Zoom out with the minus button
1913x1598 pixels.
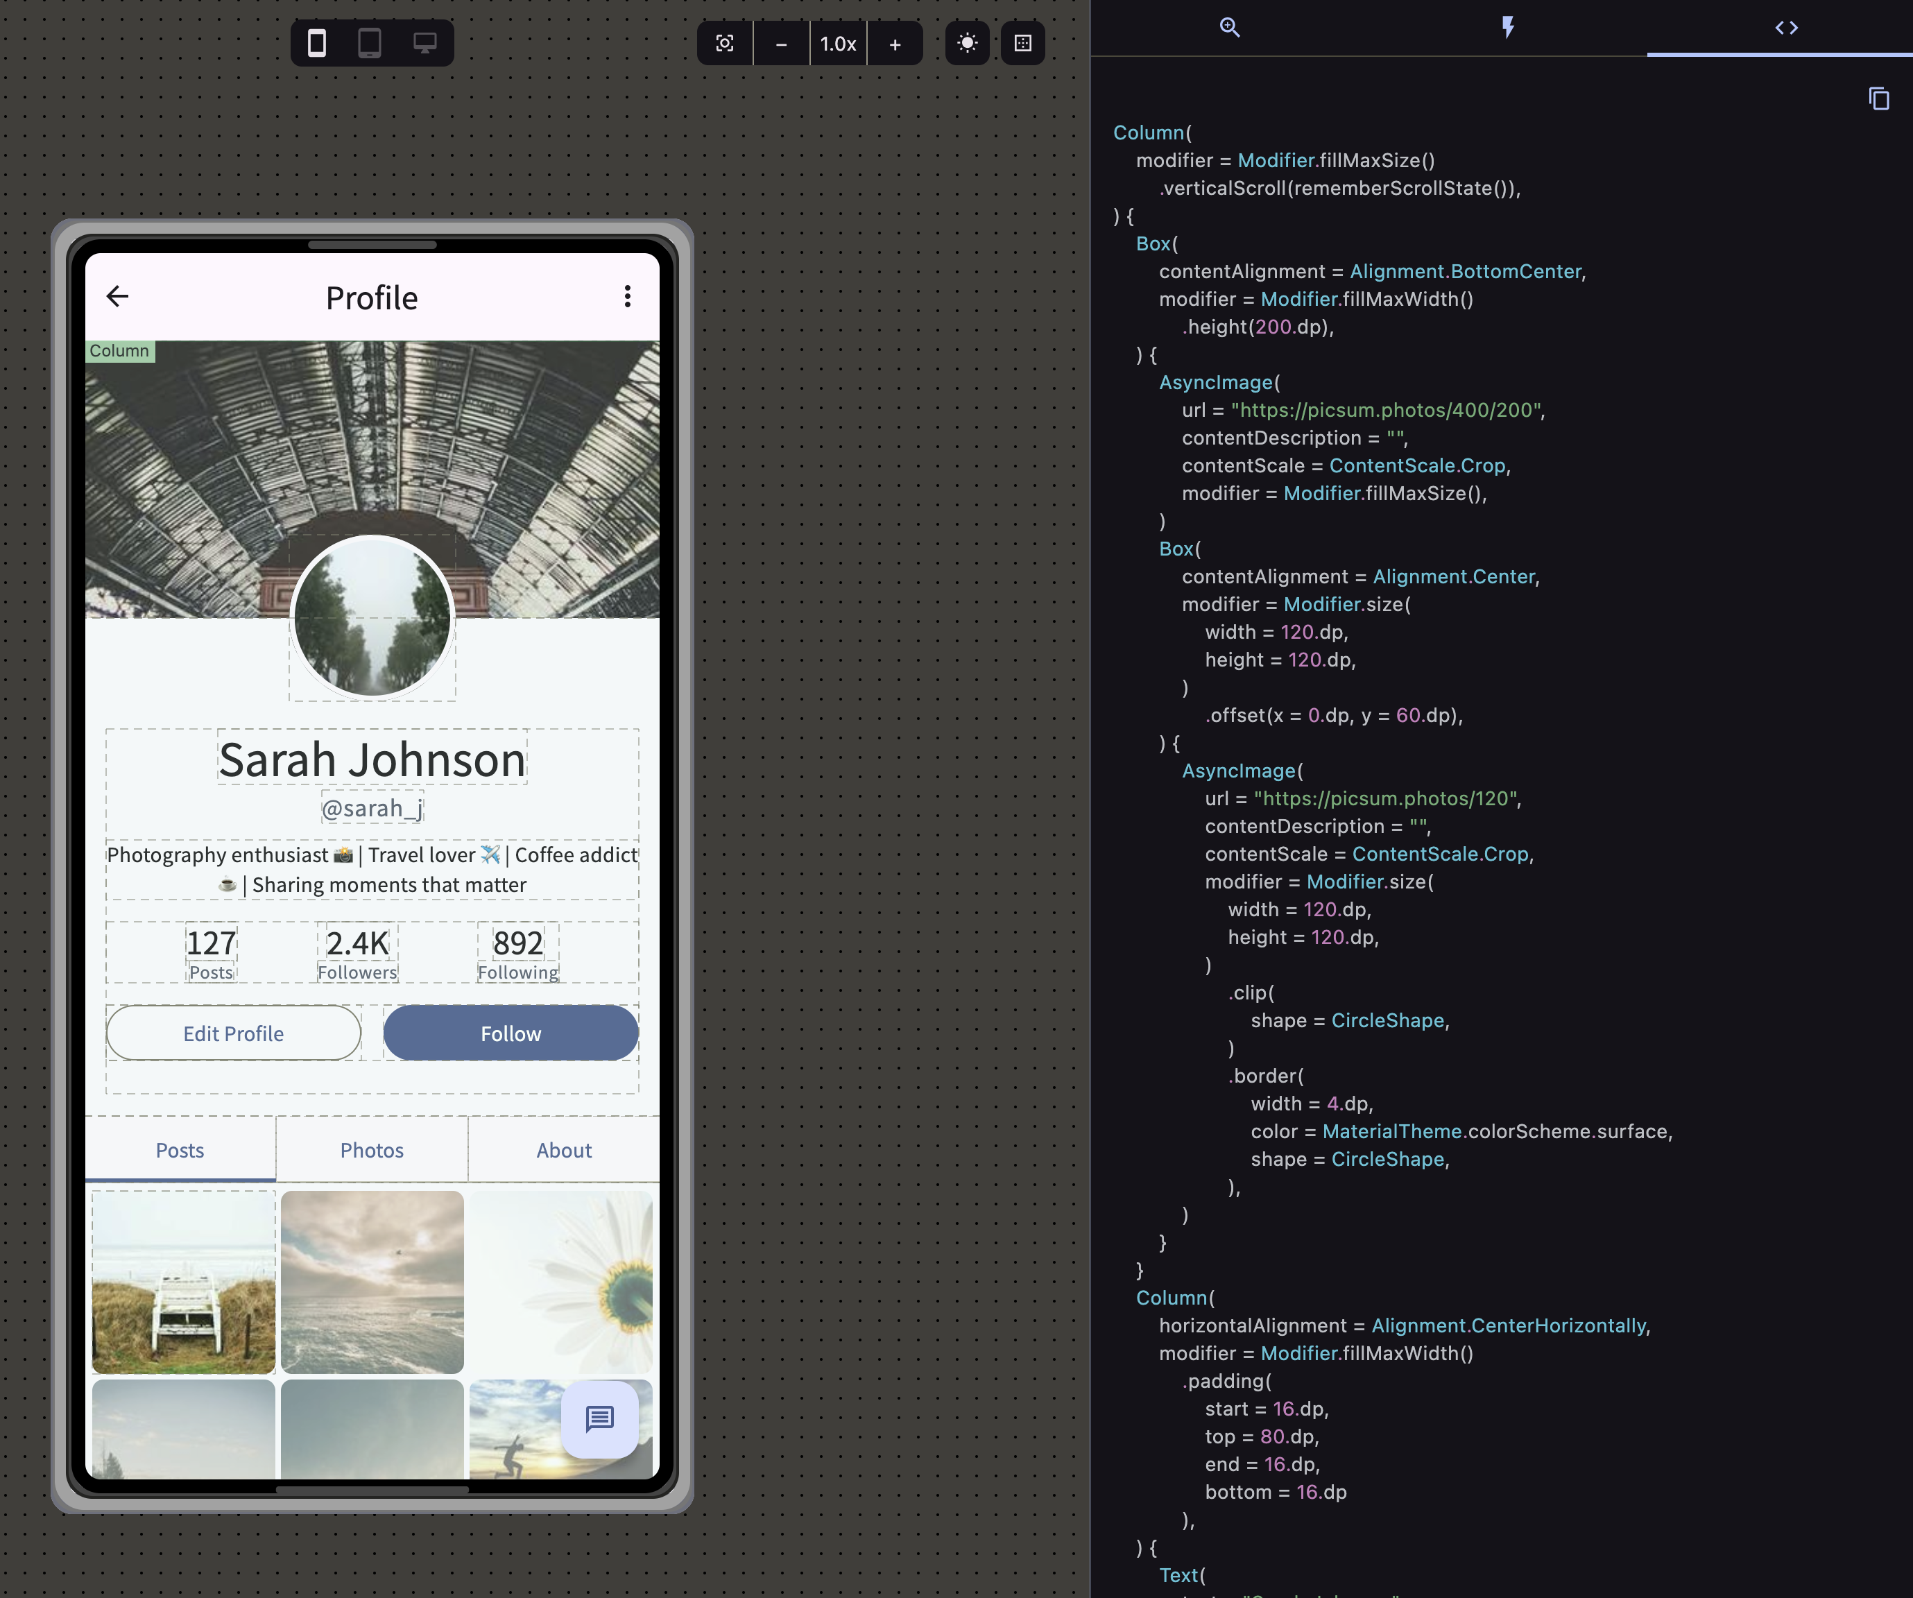(781, 44)
